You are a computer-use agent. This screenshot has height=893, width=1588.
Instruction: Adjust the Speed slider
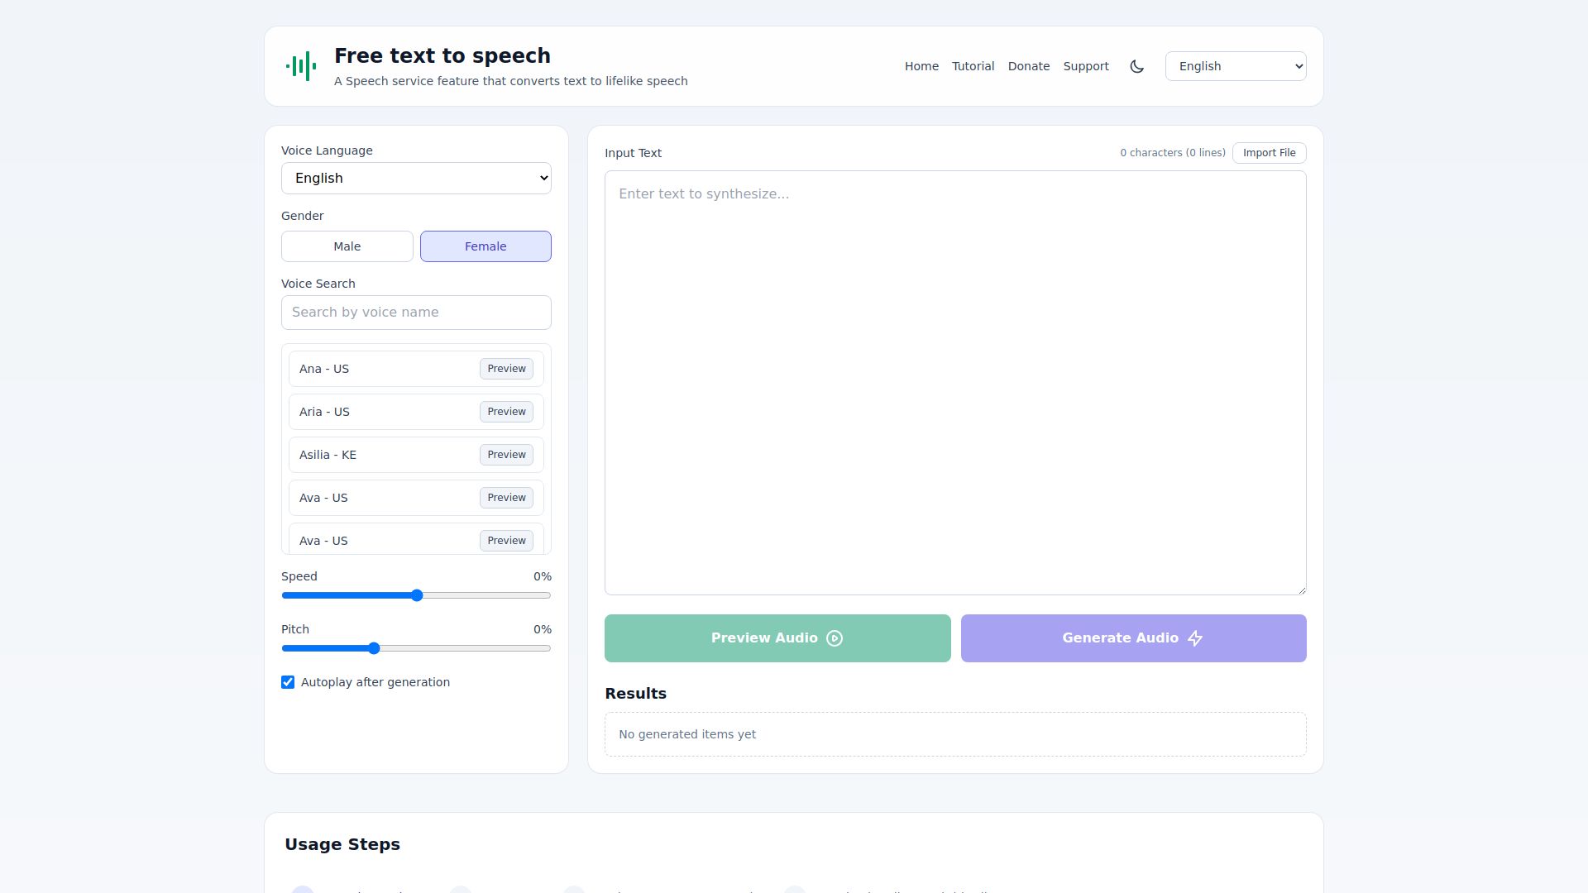pyautogui.click(x=417, y=595)
